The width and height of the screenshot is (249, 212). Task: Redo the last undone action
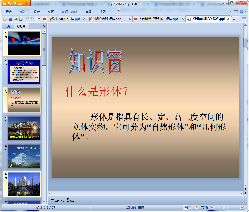click(x=33, y=19)
